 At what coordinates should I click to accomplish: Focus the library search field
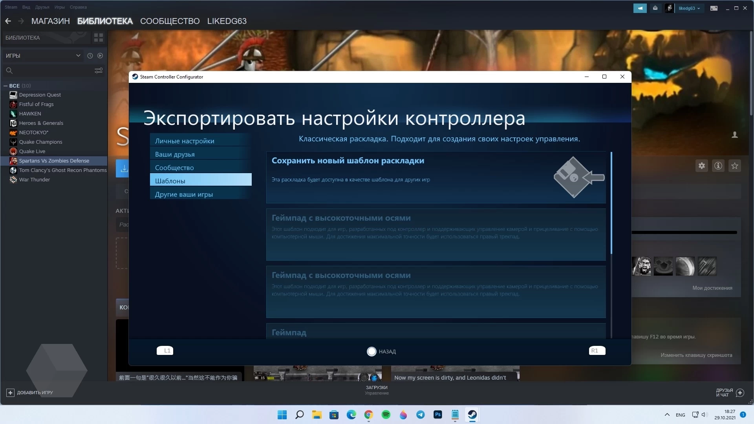coord(47,71)
